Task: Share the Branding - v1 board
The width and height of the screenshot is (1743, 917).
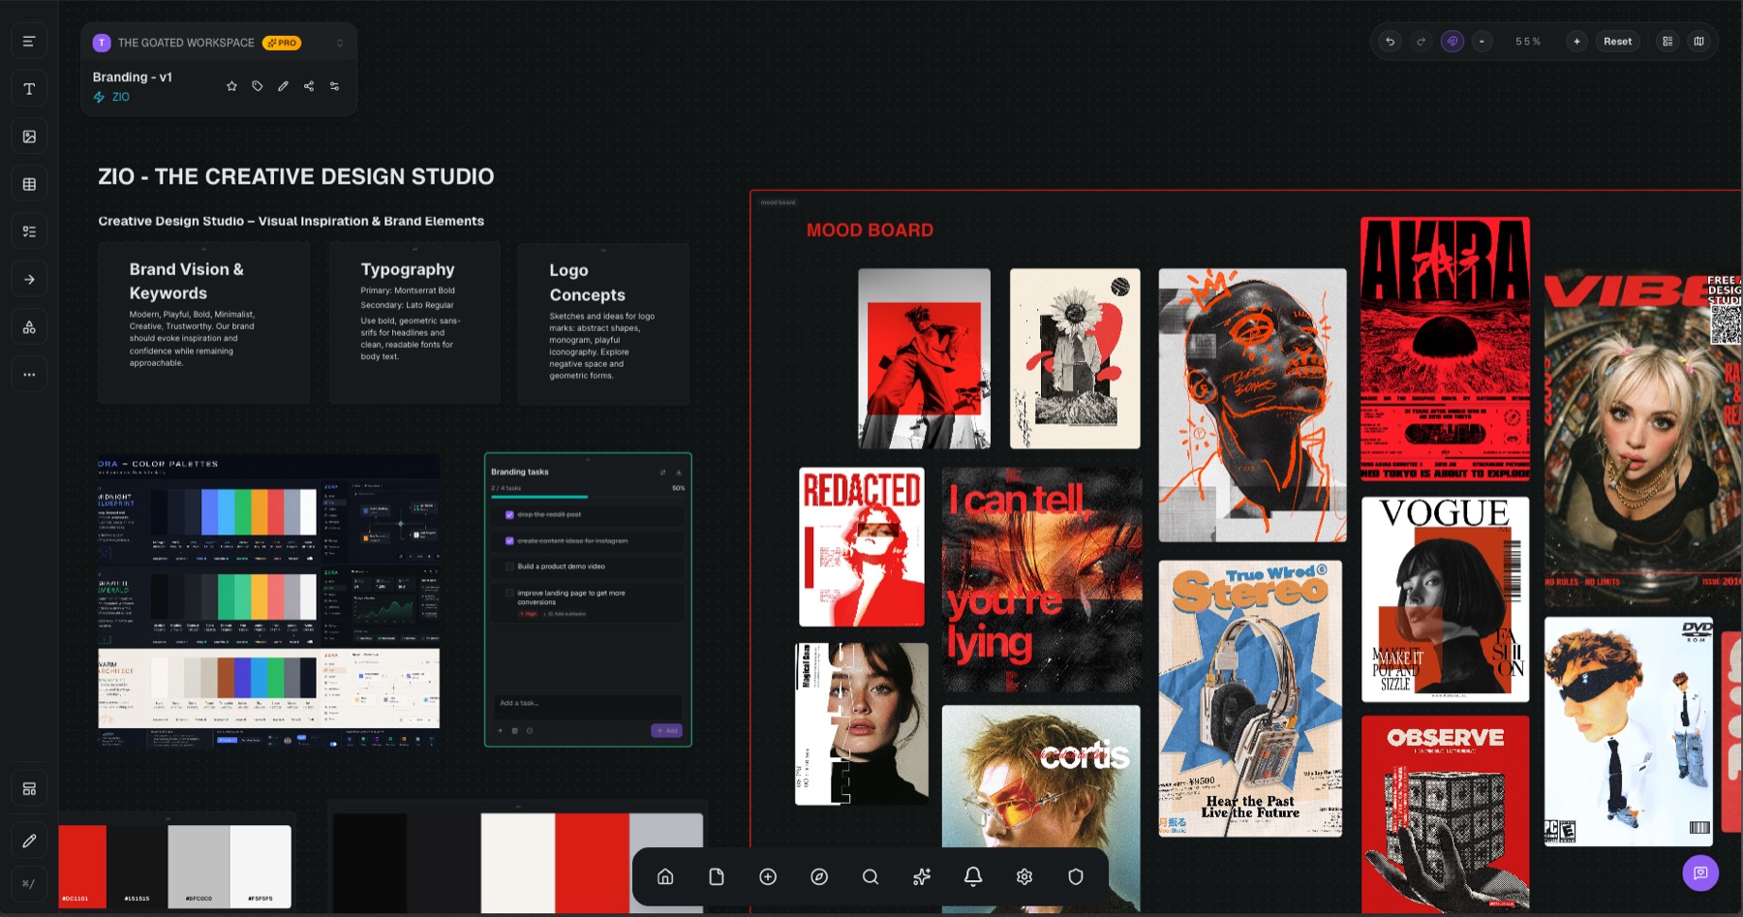Action: click(309, 86)
